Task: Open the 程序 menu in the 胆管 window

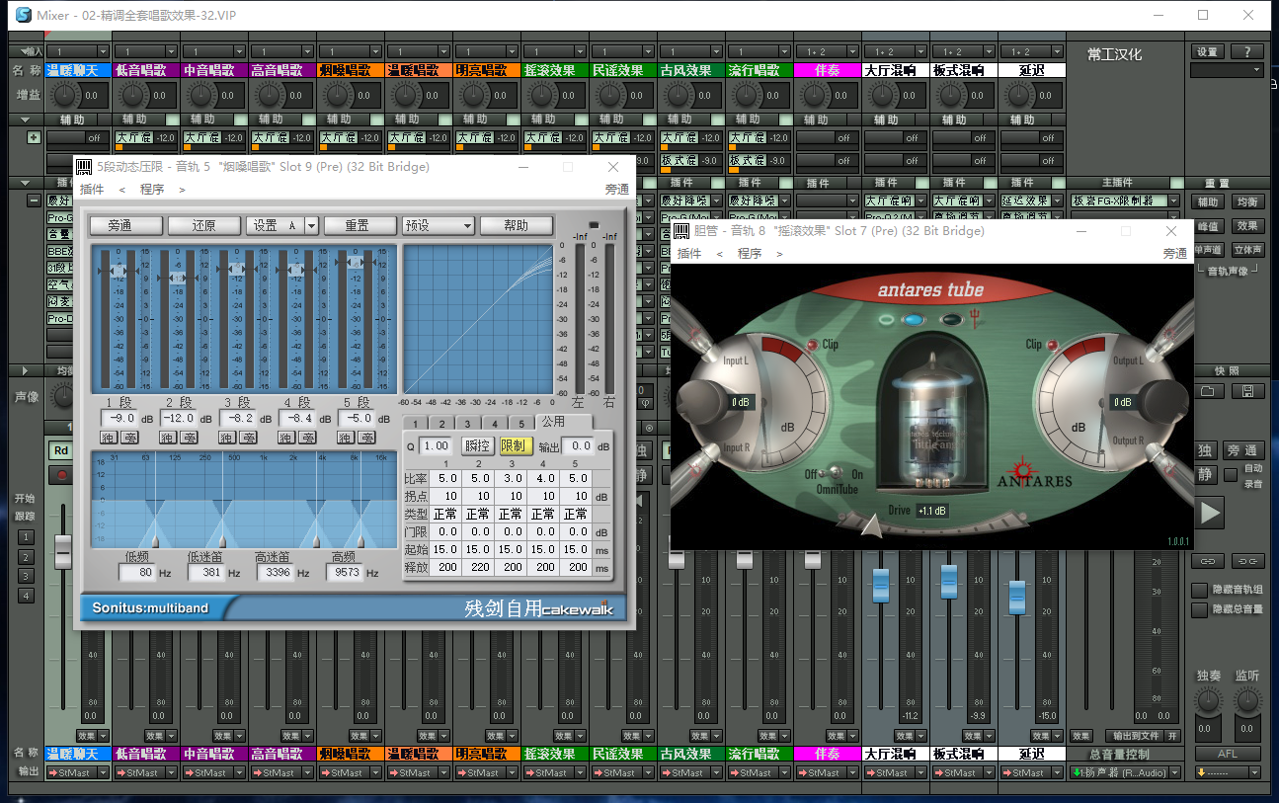Action: (x=750, y=254)
